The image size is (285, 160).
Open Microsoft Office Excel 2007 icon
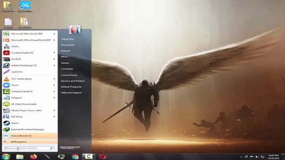(x=6, y=34)
